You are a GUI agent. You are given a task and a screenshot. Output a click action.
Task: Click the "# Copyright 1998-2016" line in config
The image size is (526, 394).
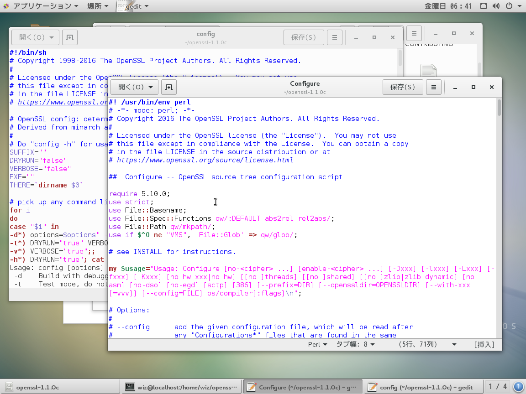(x=155, y=61)
